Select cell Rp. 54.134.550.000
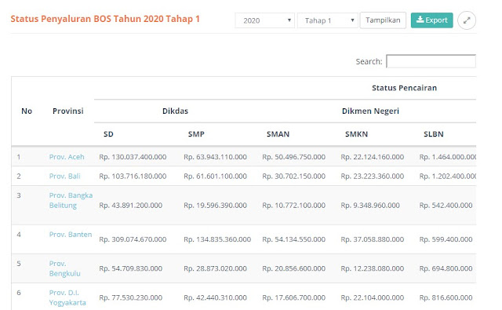The height and width of the screenshot is (310, 502). (293, 239)
